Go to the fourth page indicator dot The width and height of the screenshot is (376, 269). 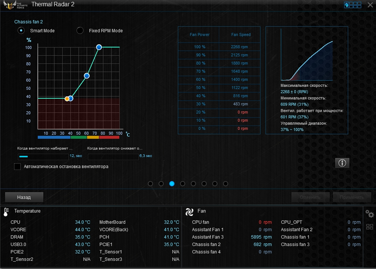pos(183,184)
